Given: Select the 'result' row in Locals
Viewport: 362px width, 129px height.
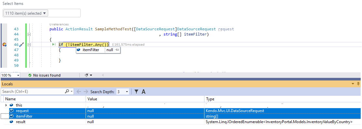Looking at the screenshot, I should (x=181, y=122).
